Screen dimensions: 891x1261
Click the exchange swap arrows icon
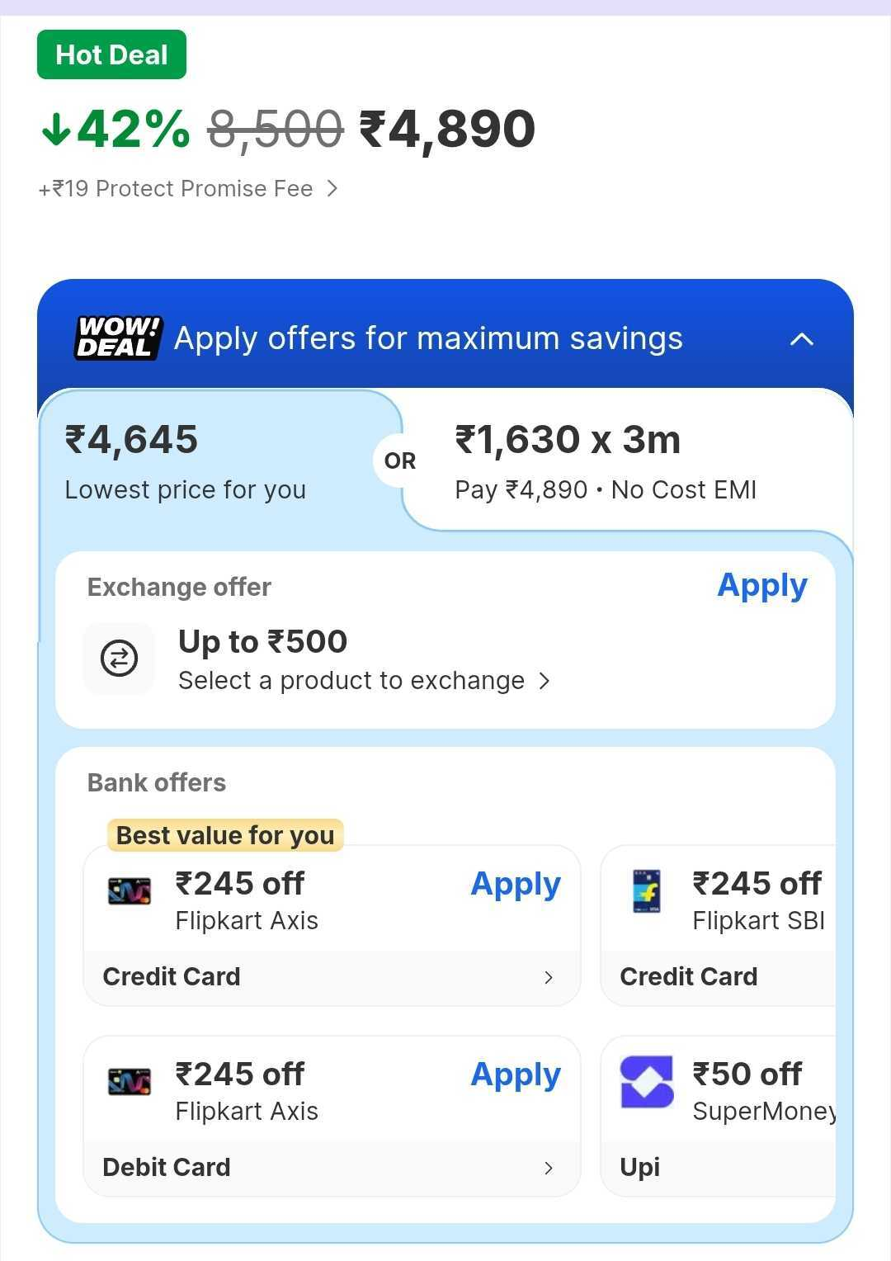point(119,659)
